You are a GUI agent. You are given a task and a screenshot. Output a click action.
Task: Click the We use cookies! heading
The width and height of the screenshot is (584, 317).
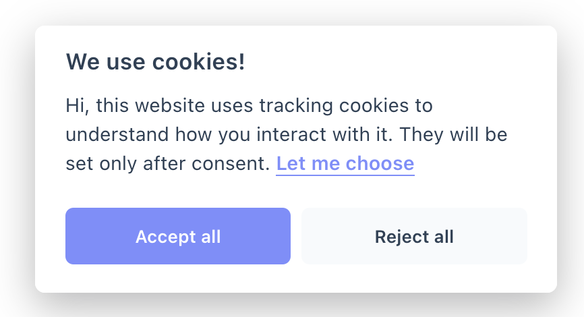click(x=155, y=62)
